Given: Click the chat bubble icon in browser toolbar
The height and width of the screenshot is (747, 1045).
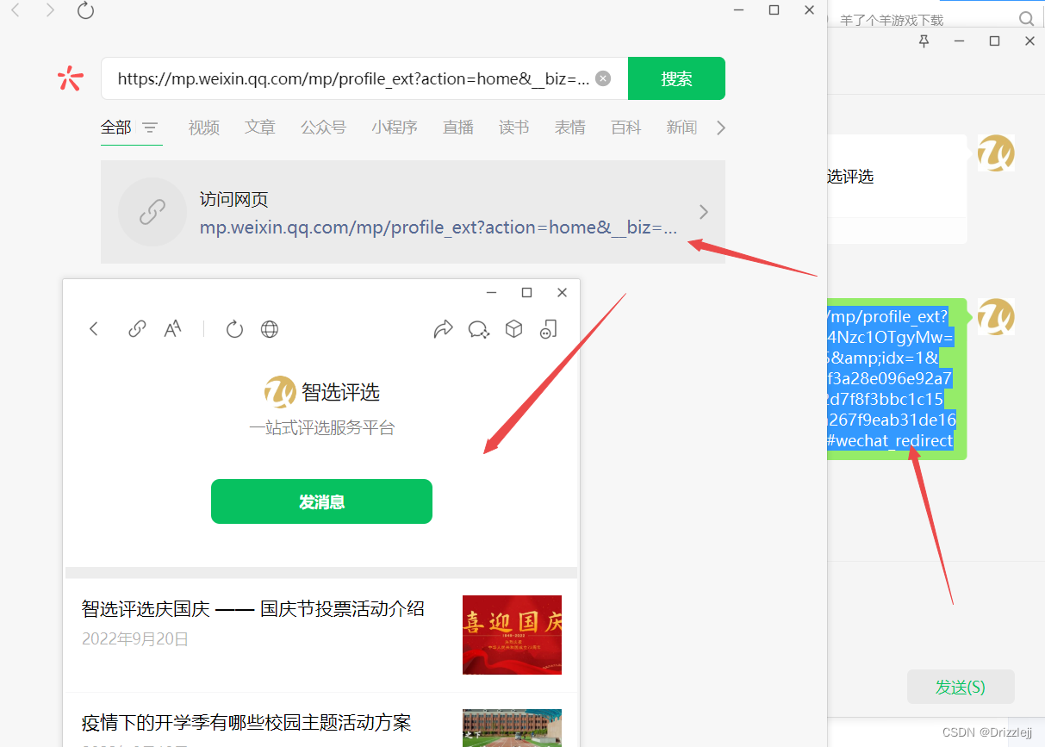Looking at the screenshot, I should (x=479, y=329).
